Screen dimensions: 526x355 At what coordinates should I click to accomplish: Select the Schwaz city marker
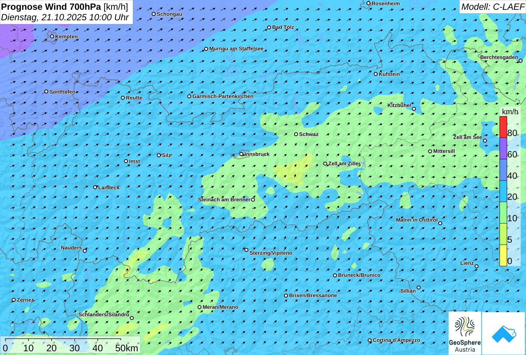click(296, 134)
